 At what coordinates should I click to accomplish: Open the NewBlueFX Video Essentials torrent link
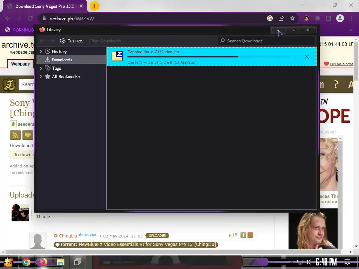click(x=136, y=244)
